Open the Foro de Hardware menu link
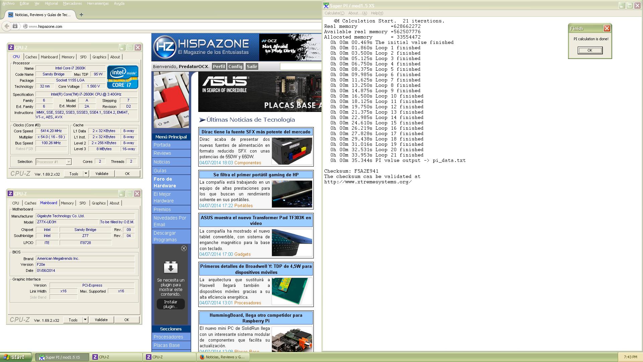Image resolution: width=643 pixels, height=362 pixels. 164,182
